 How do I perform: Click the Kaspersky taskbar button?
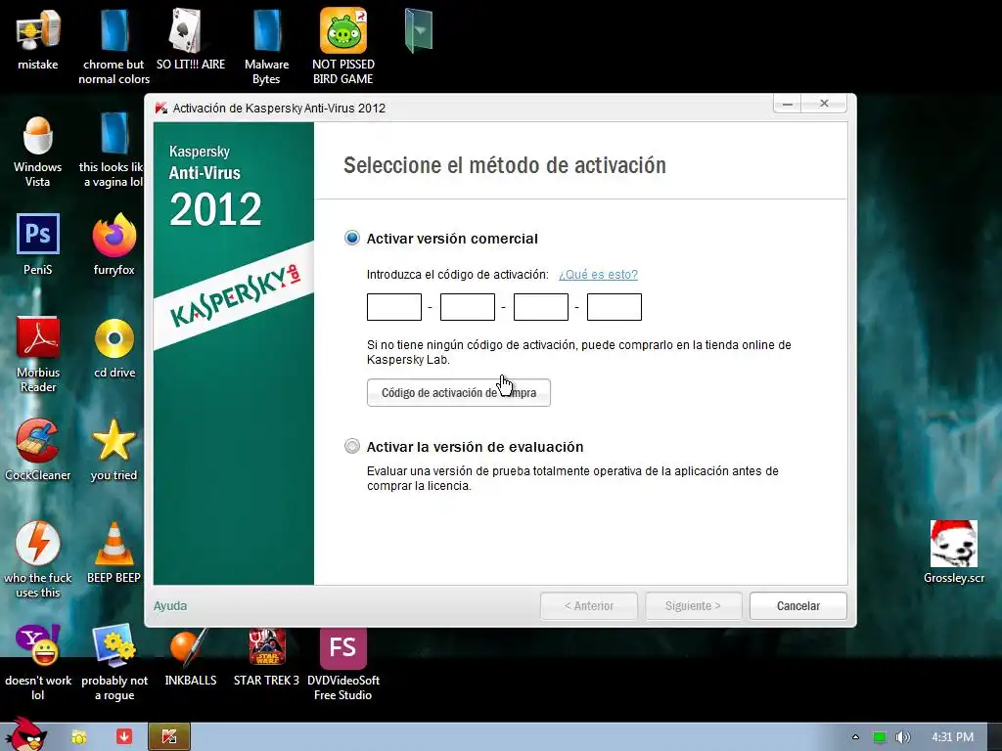point(168,736)
